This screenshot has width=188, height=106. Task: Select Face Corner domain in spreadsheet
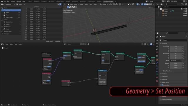click(x=9, y=17)
